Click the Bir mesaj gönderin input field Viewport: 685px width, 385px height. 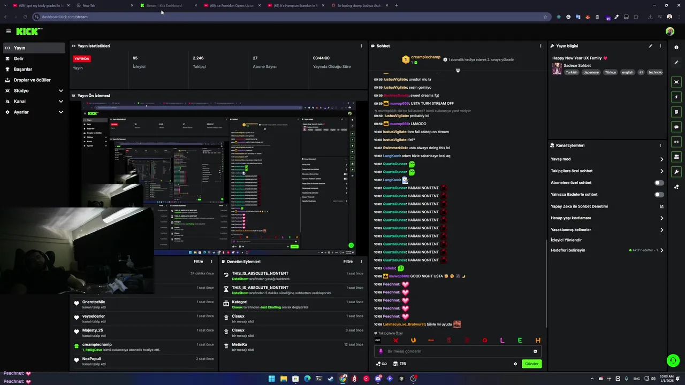(458, 351)
